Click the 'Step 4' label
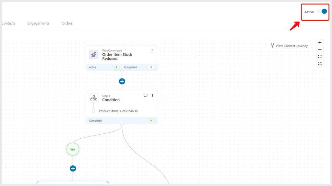 106,96
